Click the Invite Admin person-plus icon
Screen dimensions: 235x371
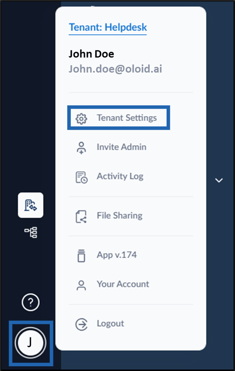(x=81, y=148)
